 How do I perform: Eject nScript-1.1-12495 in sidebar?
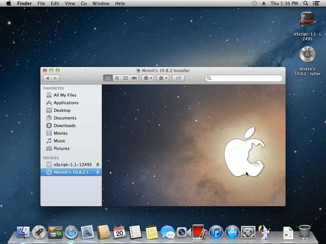pos(98,165)
